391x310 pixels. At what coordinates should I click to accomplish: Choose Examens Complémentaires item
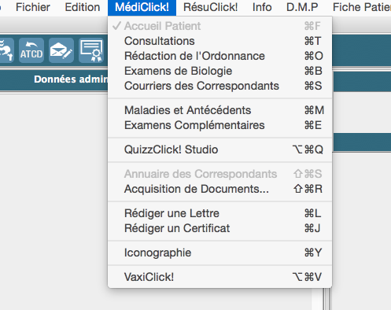point(219,125)
